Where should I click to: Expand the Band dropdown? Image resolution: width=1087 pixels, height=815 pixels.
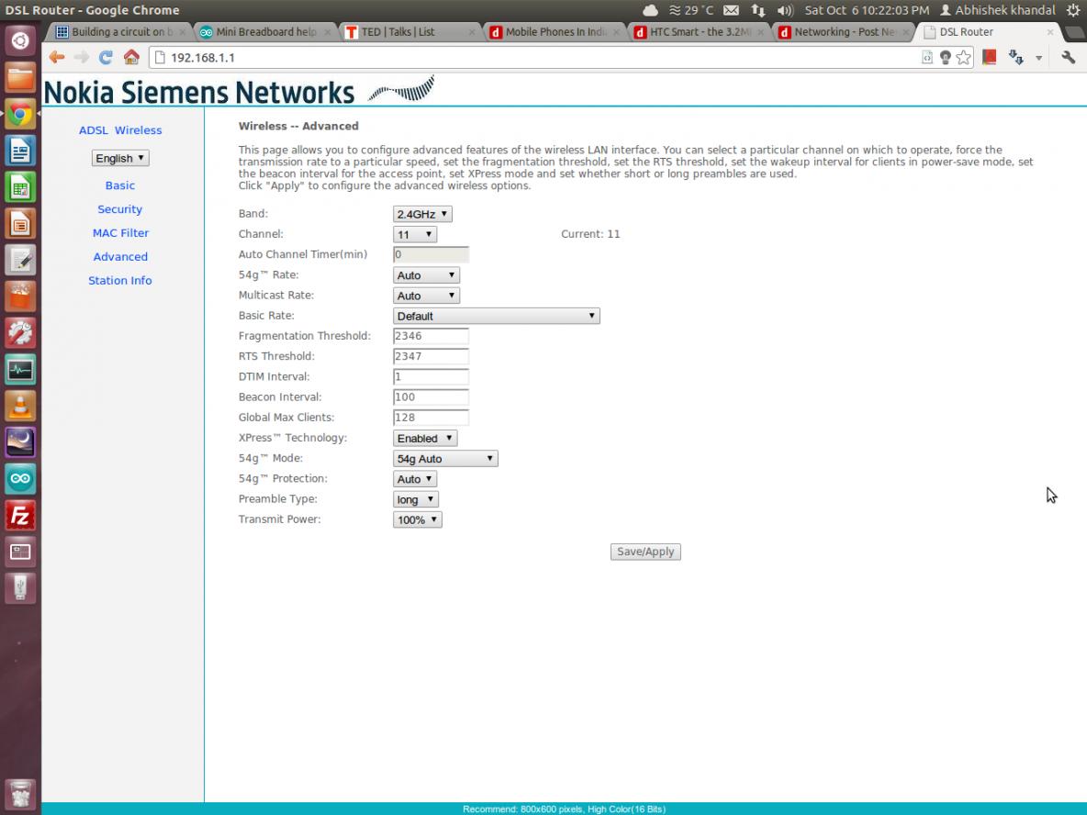point(422,214)
